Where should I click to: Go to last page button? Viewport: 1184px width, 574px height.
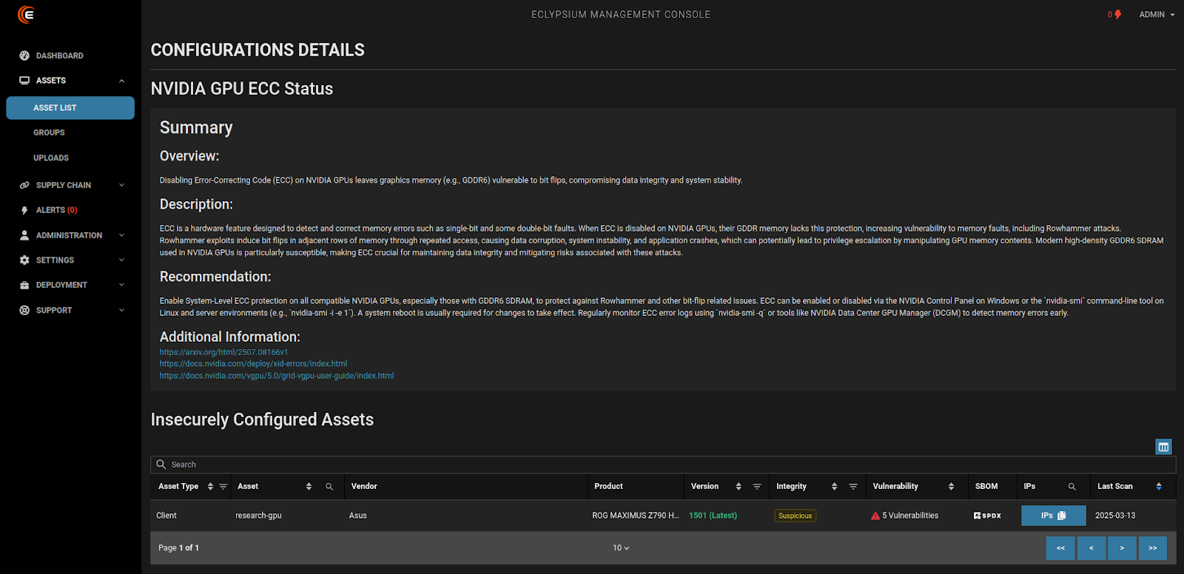[1153, 548]
